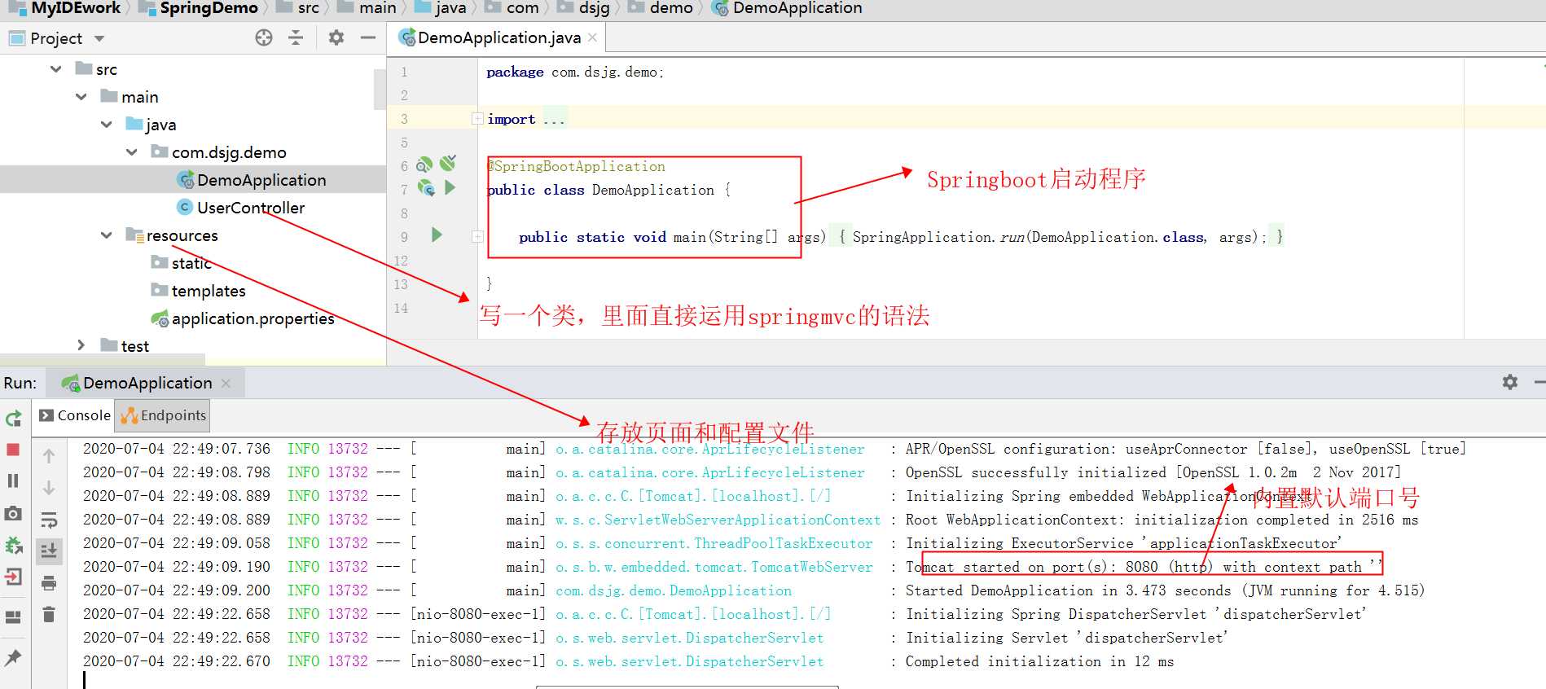Select DemoApplication in the project tree
The width and height of the screenshot is (1546, 689).
(261, 180)
